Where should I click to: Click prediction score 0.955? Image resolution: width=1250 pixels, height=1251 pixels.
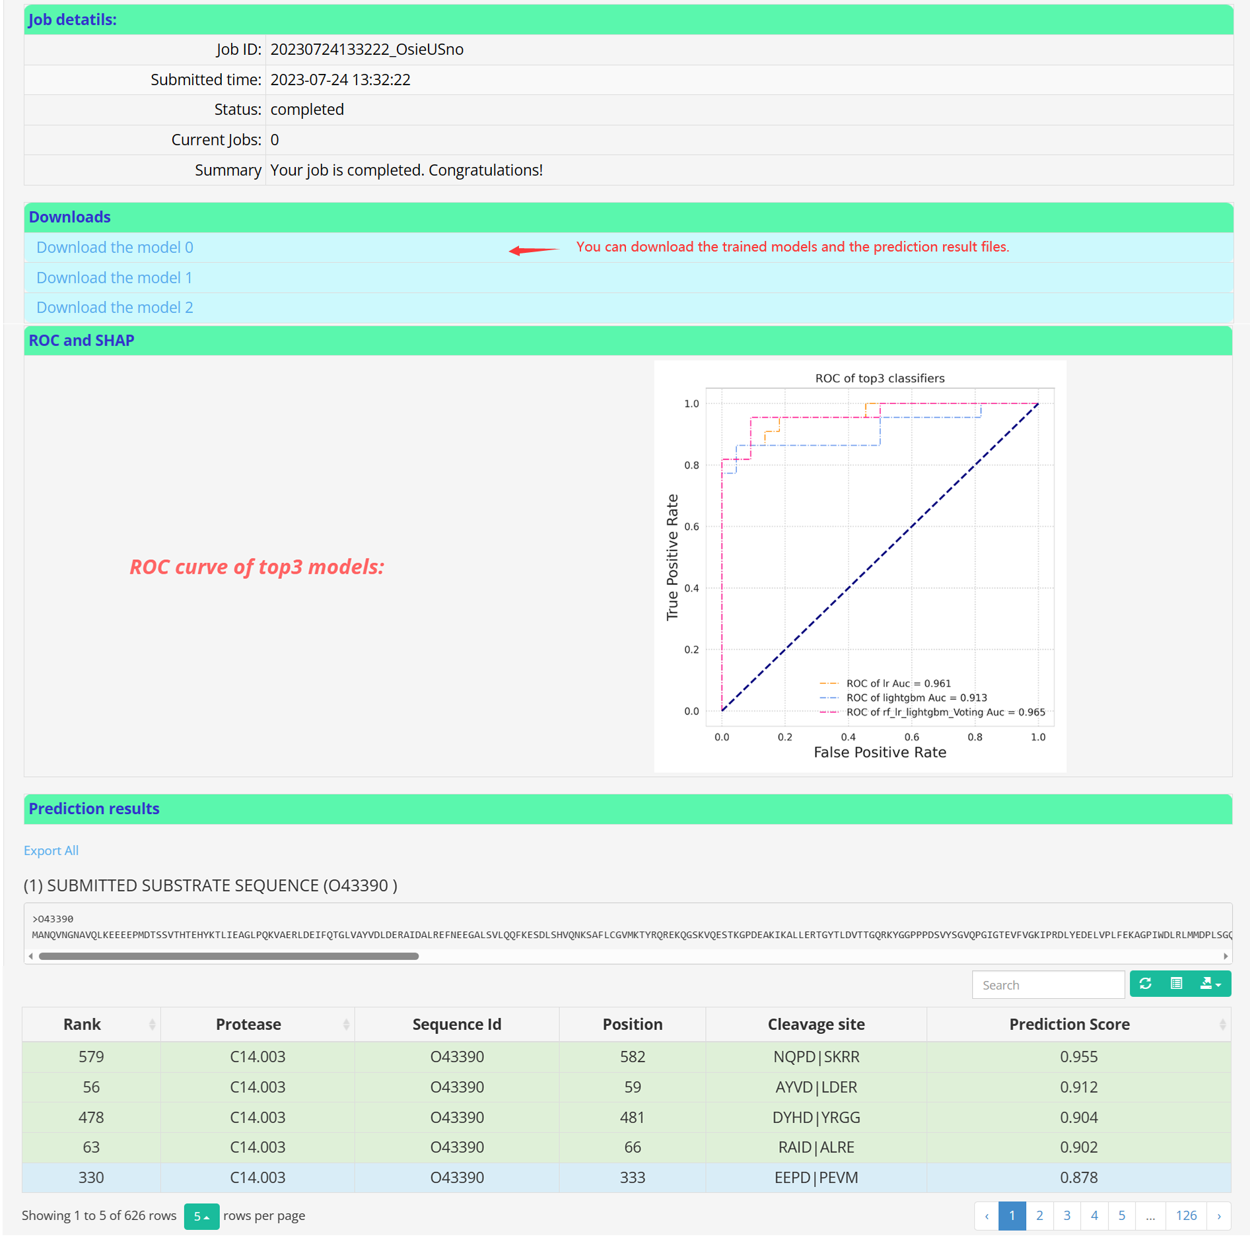(x=1078, y=1057)
